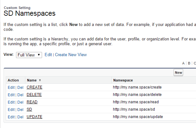Screen dimensions: 196x128
Task: Filter list by letter A
Action: pos(183,63)
